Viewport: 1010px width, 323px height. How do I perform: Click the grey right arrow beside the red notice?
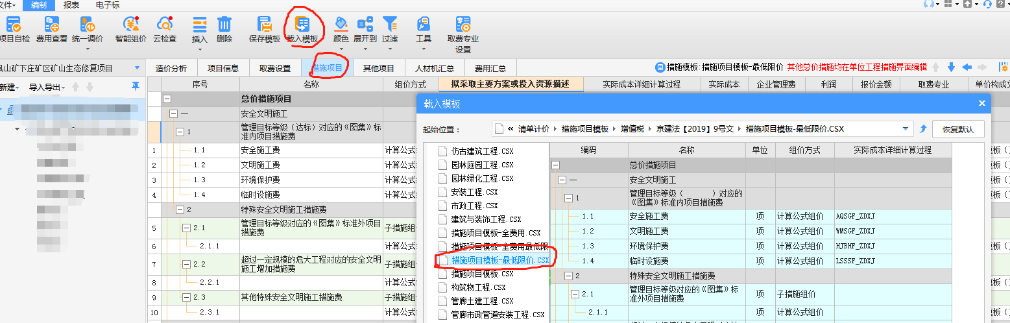click(x=982, y=67)
